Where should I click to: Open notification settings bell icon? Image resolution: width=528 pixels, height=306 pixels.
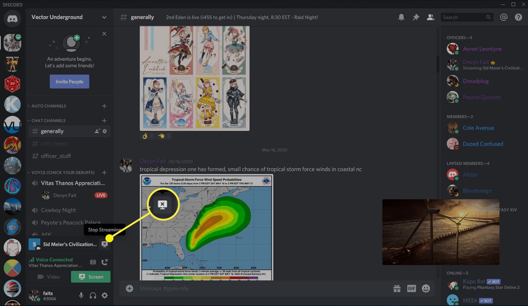point(401,17)
